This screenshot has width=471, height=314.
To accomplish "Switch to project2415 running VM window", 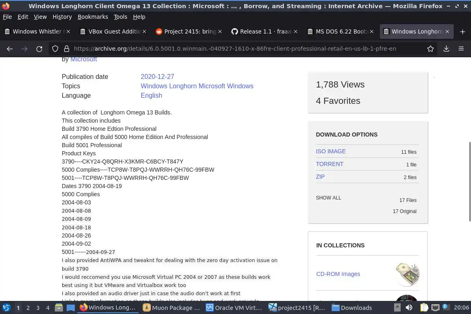I will 297,308.
